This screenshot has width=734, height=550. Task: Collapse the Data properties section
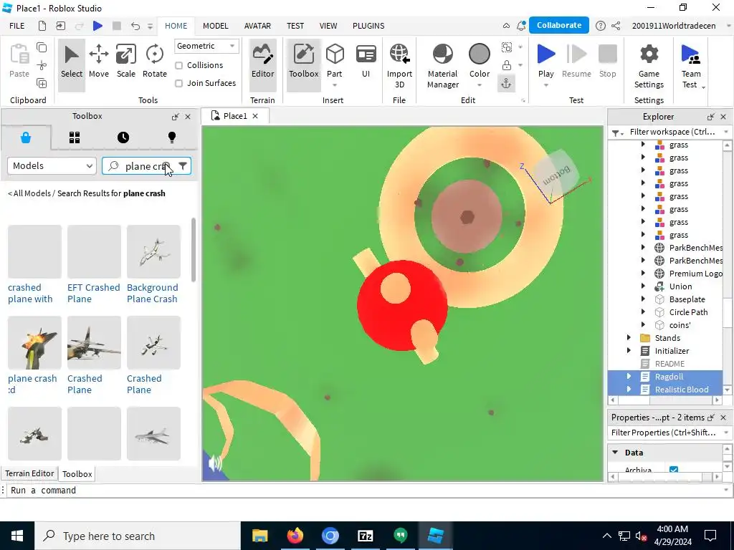[615, 453]
